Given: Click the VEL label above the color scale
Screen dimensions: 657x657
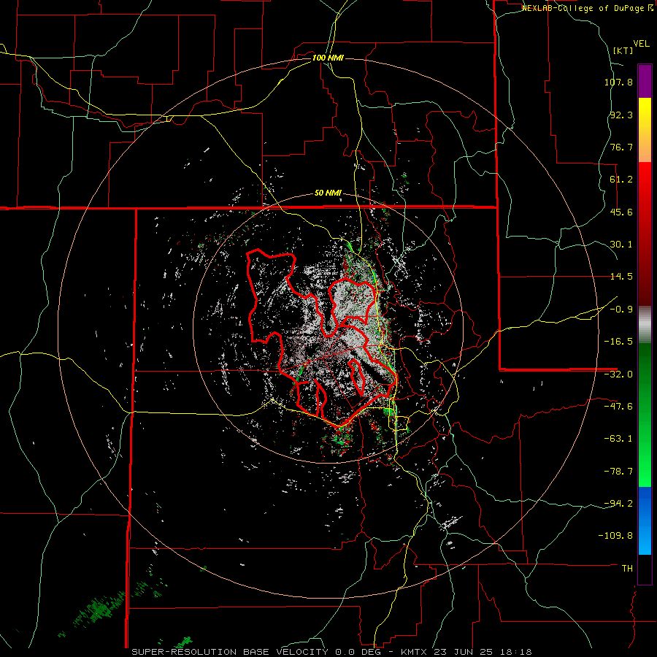Looking at the screenshot, I should pyautogui.click(x=641, y=44).
